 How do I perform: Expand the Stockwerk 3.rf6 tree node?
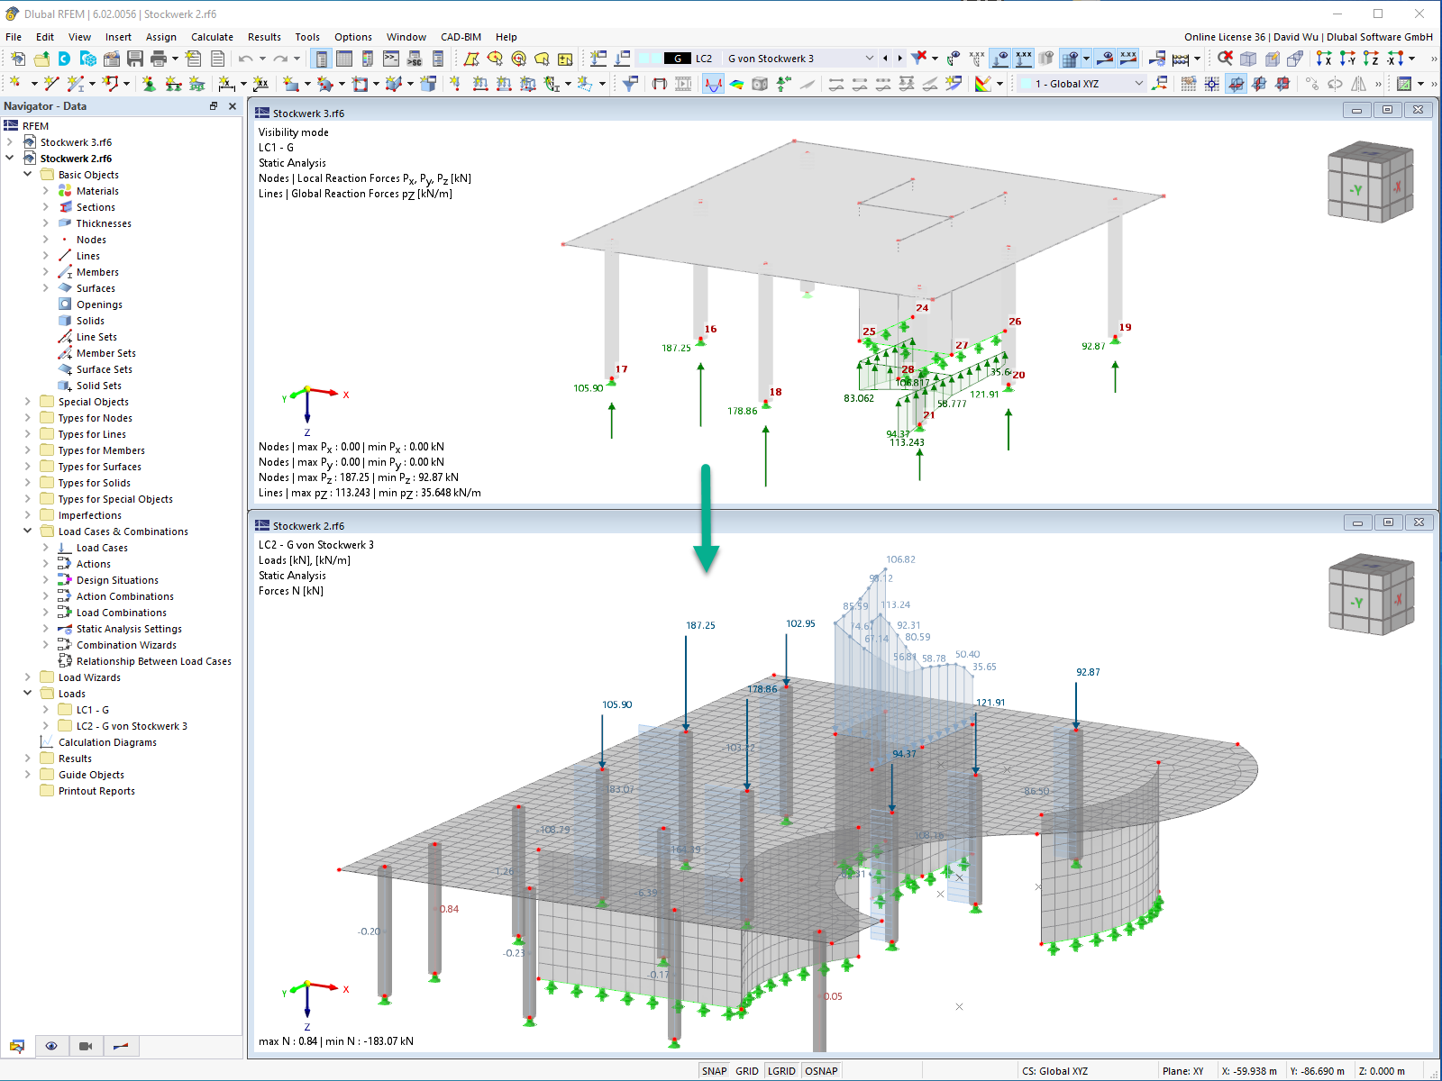(x=10, y=141)
